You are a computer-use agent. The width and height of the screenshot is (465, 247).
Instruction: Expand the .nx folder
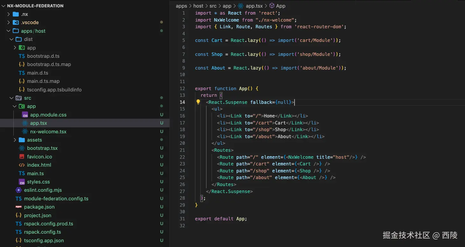9,14
